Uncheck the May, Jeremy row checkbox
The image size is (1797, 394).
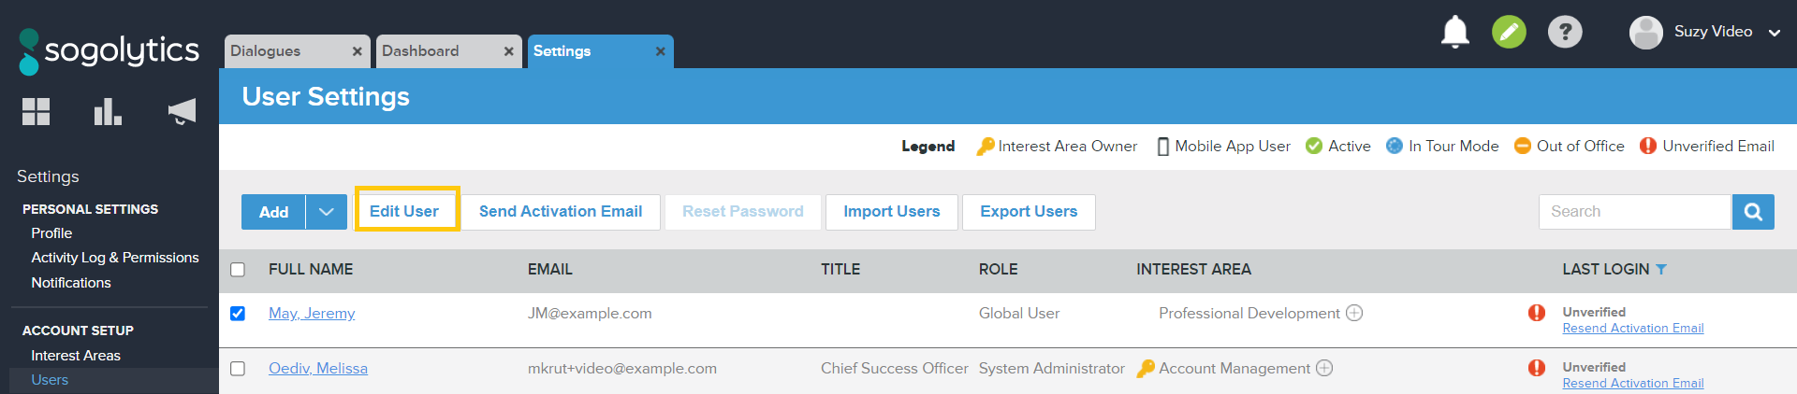[x=238, y=314]
